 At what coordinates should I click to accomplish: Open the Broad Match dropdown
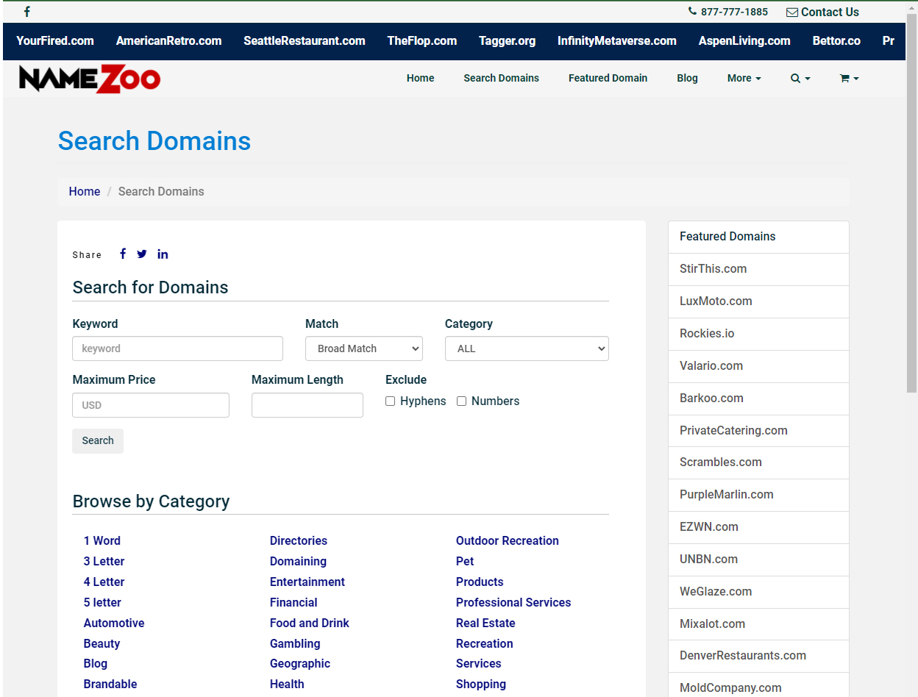[x=364, y=348]
